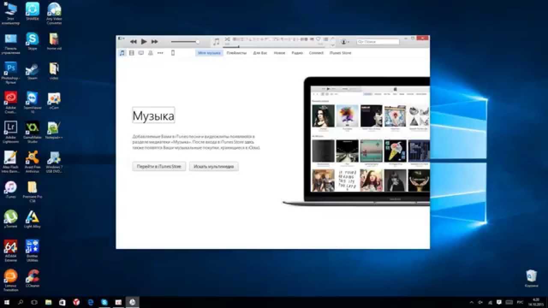This screenshot has width=548, height=308.
Task: Open the Радио tab
Action: tap(297, 53)
